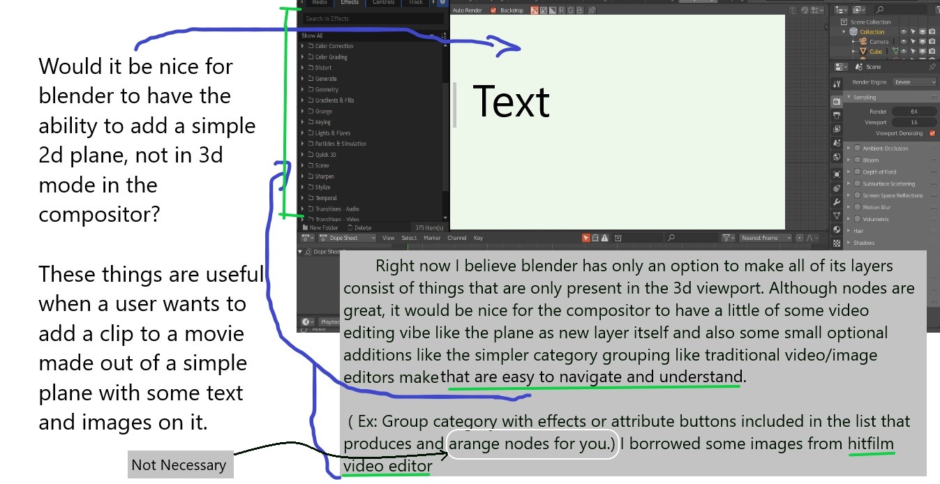Viewport: 940px width, 484px height.
Task: Open the World properties tab icon
Action: [837, 158]
